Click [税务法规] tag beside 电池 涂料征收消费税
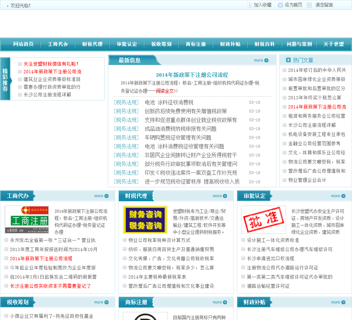Image resolution: width=352 pixels, height=320 pixels. point(126,103)
